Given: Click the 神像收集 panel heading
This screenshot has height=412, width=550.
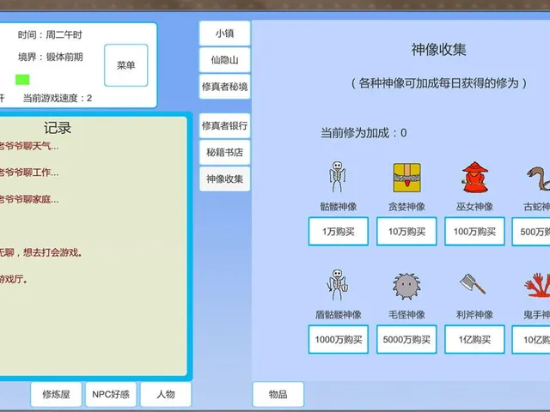Looking at the screenshot, I should (x=439, y=50).
